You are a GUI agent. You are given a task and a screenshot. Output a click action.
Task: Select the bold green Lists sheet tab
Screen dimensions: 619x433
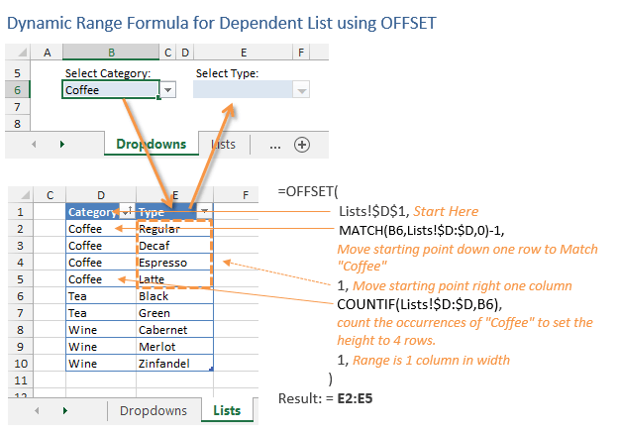click(227, 410)
